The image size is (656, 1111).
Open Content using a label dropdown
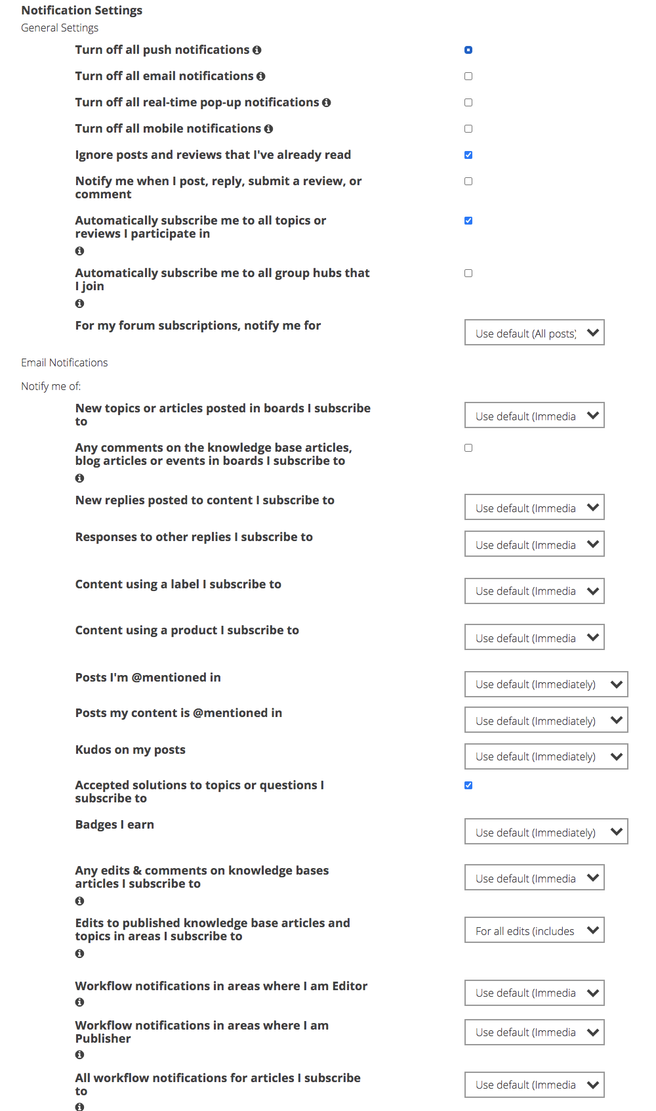pyautogui.click(x=535, y=591)
